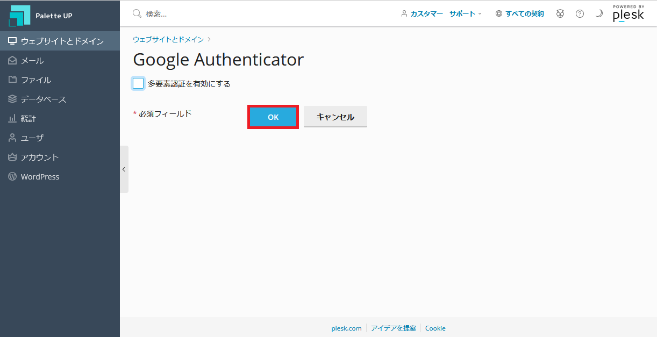
Task: Click the Palette UP brand name
Action: 54,16
